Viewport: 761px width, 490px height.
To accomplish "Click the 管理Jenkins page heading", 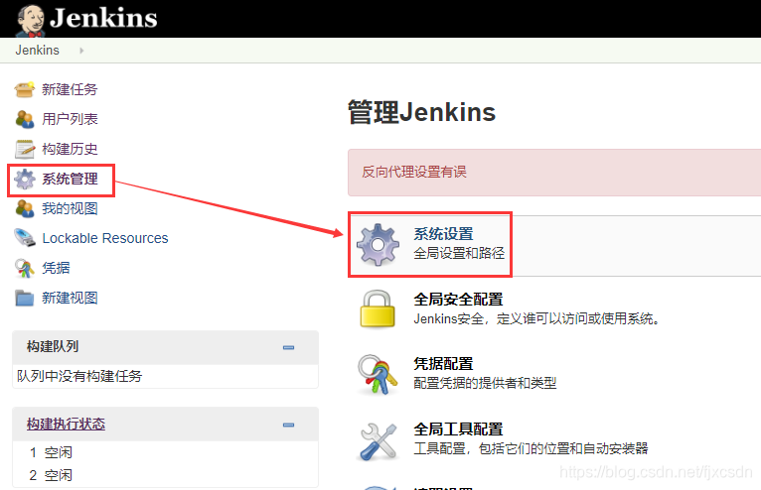I will tap(422, 112).
